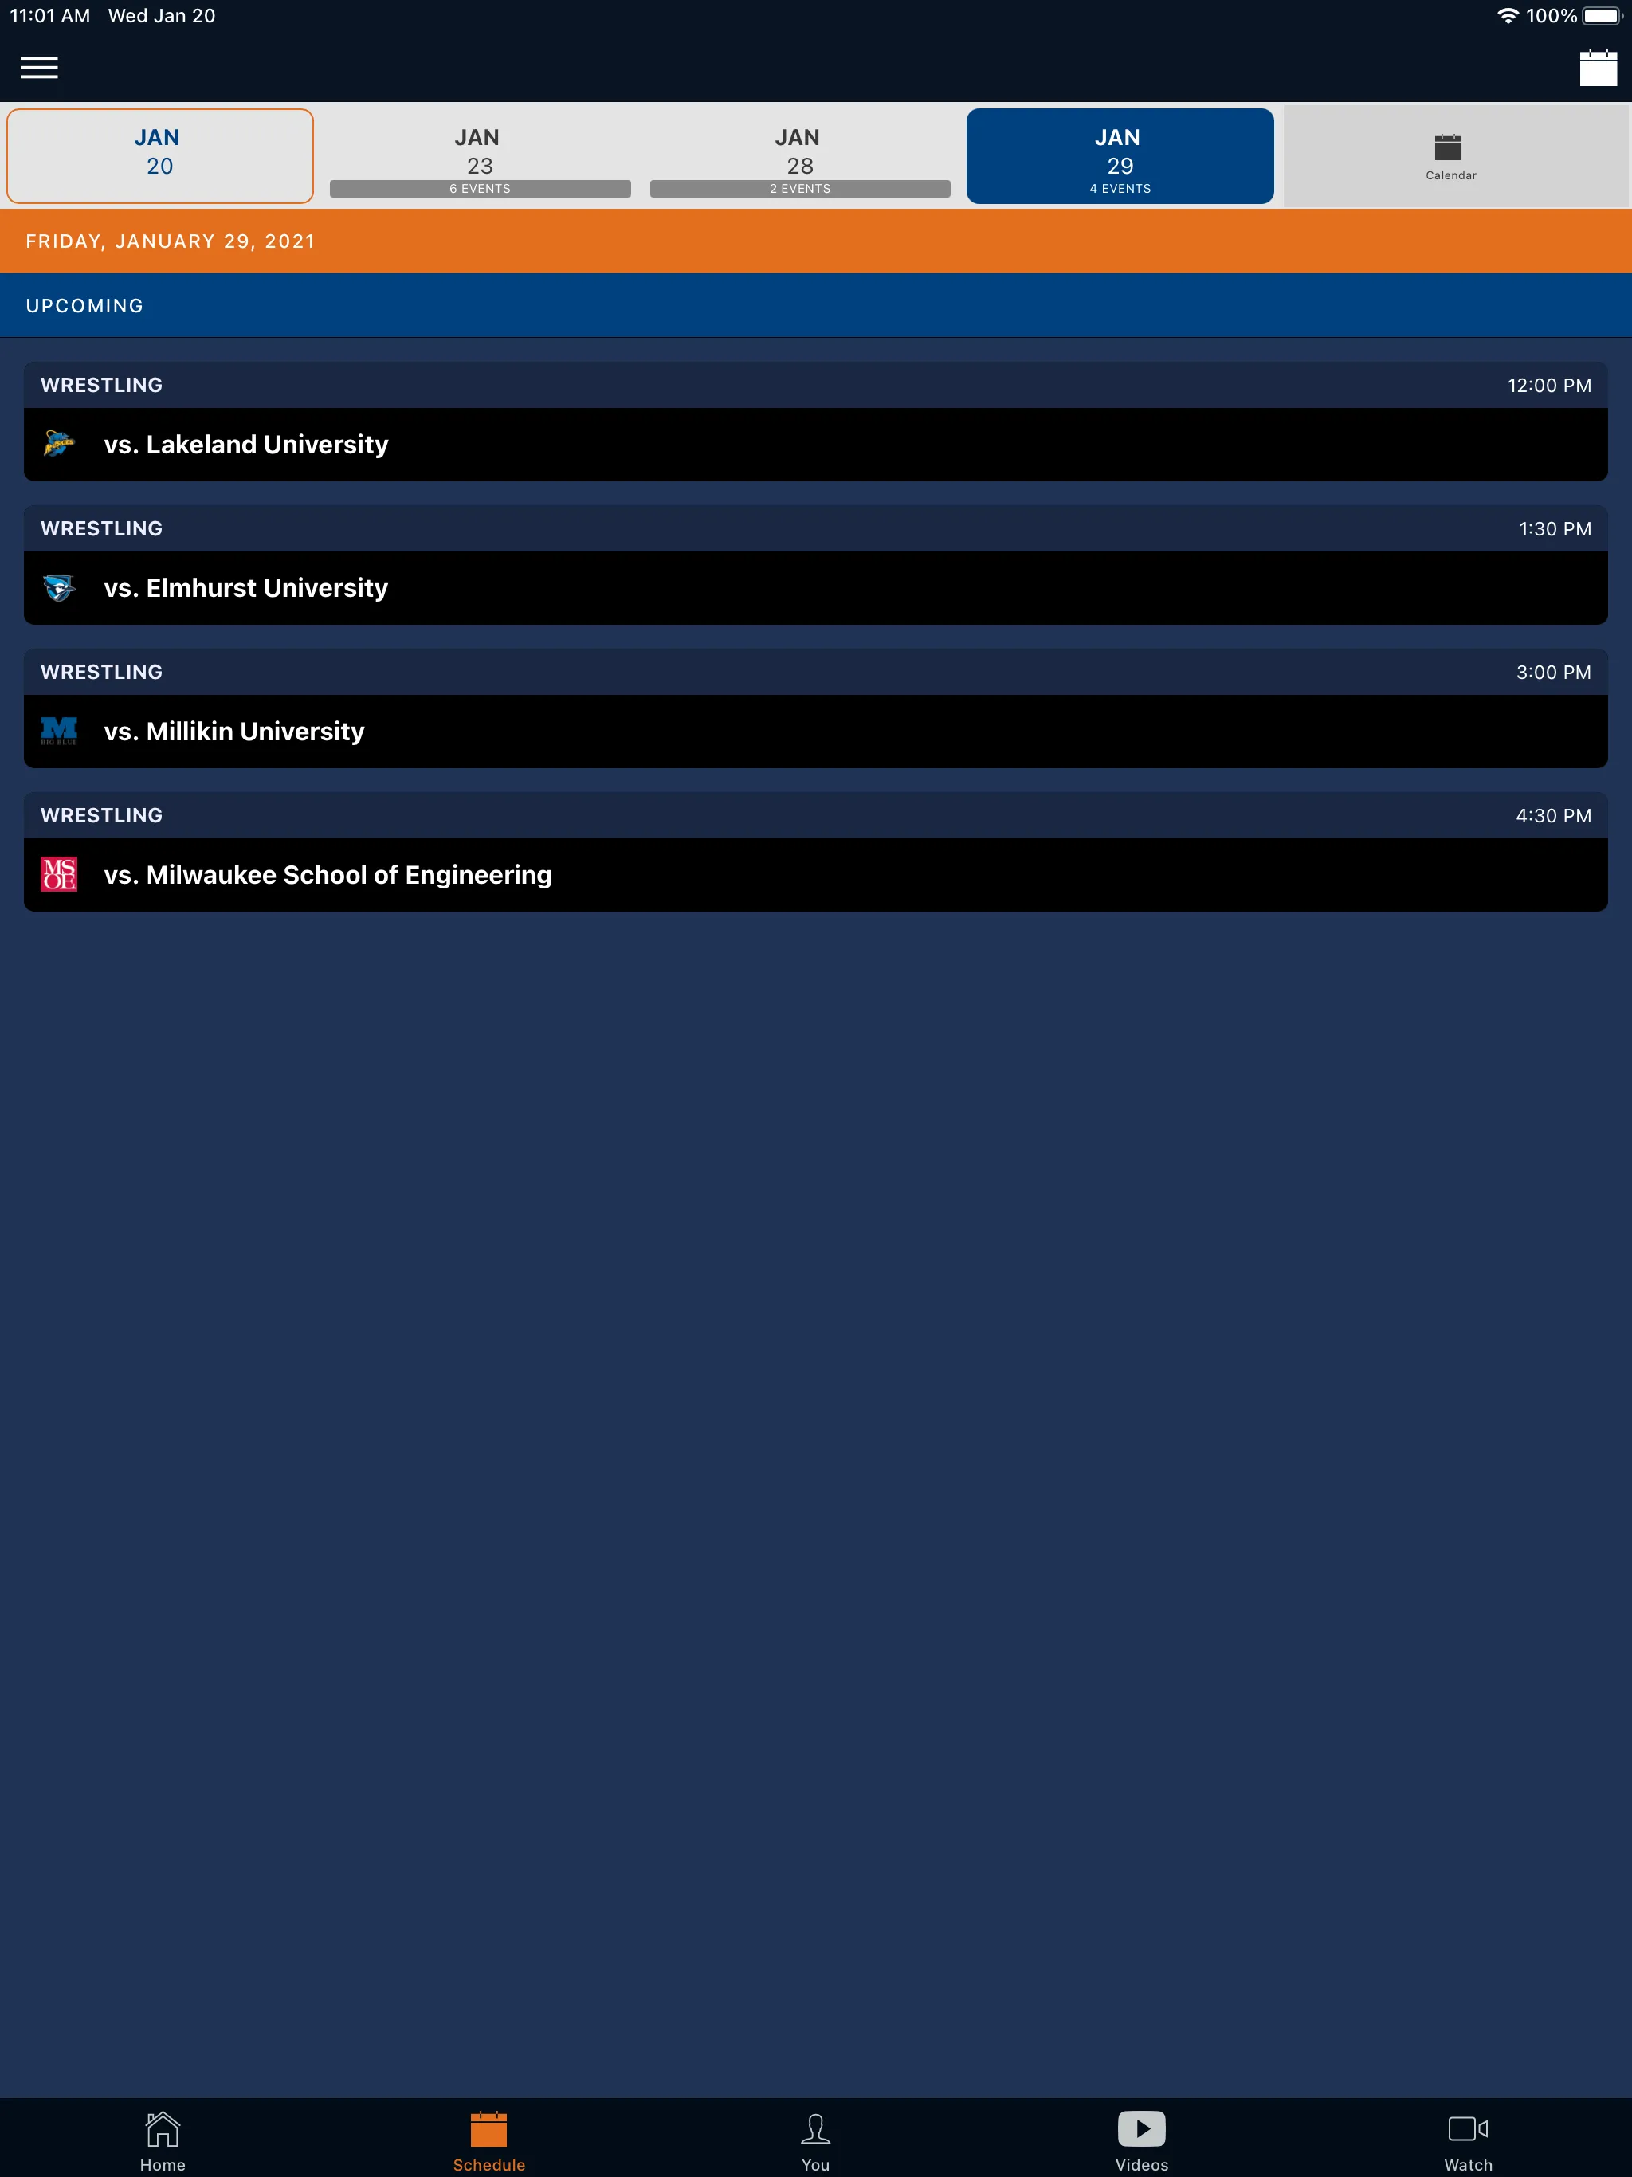Select the You profile icon

pyautogui.click(x=814, y=2134)
